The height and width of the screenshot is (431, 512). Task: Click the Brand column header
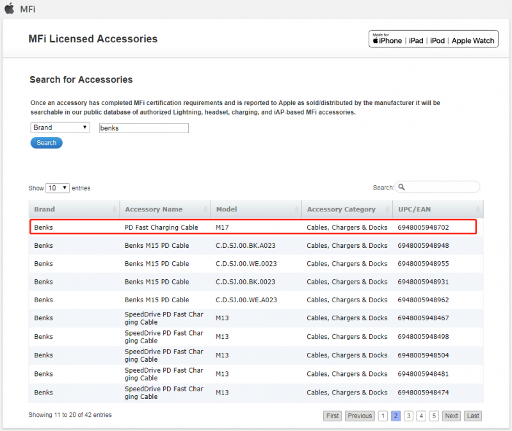click(x=74, y=209)
